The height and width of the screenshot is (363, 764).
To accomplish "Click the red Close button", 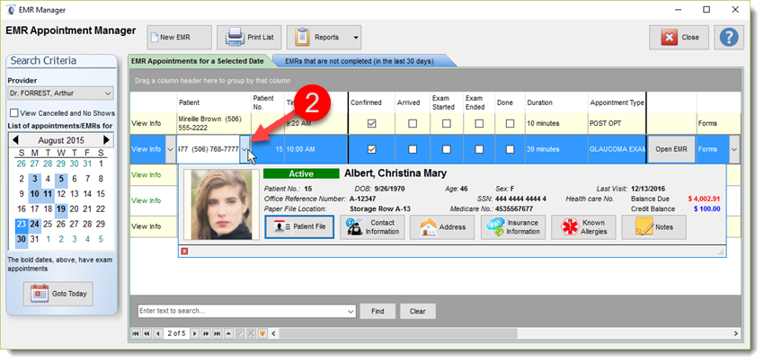I will [679, 37].
